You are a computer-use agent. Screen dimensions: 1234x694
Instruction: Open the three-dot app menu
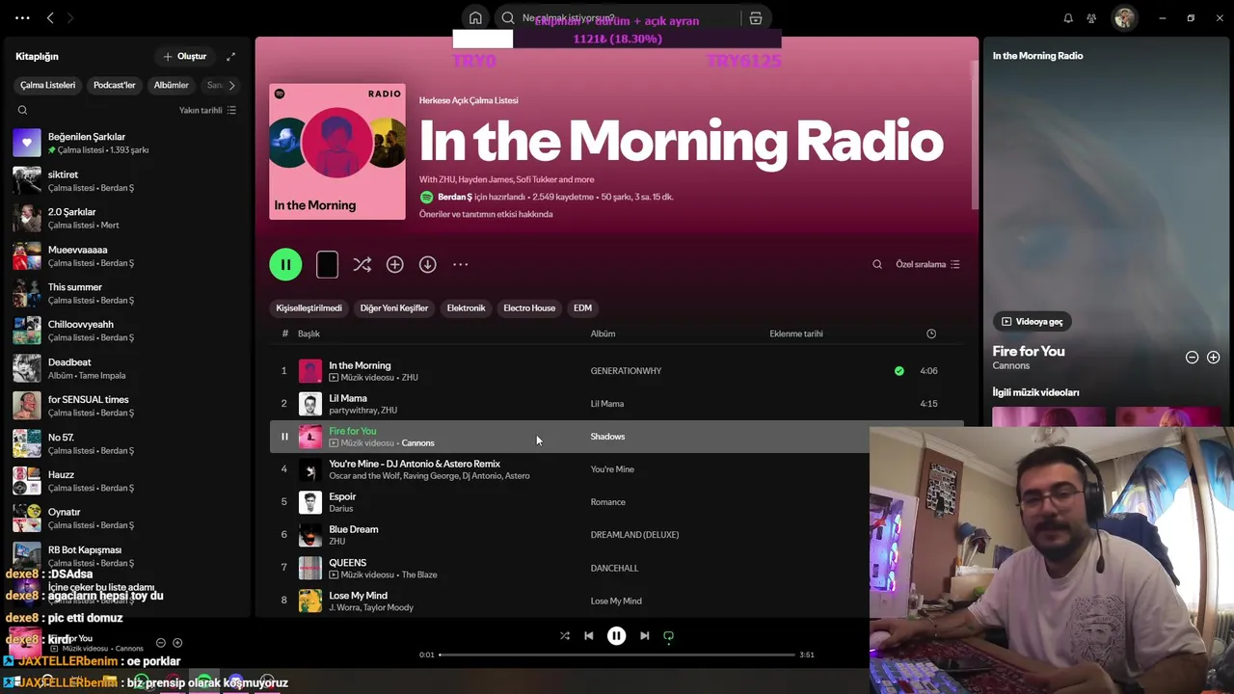[22, 17]
